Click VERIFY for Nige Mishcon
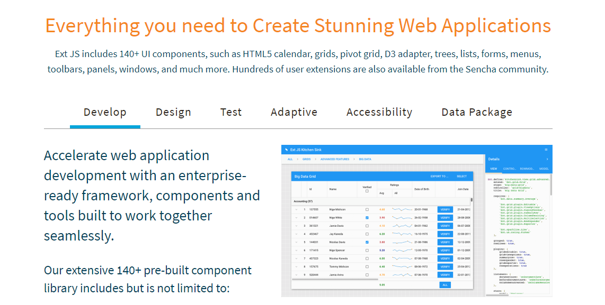 [x=445, y=209]
